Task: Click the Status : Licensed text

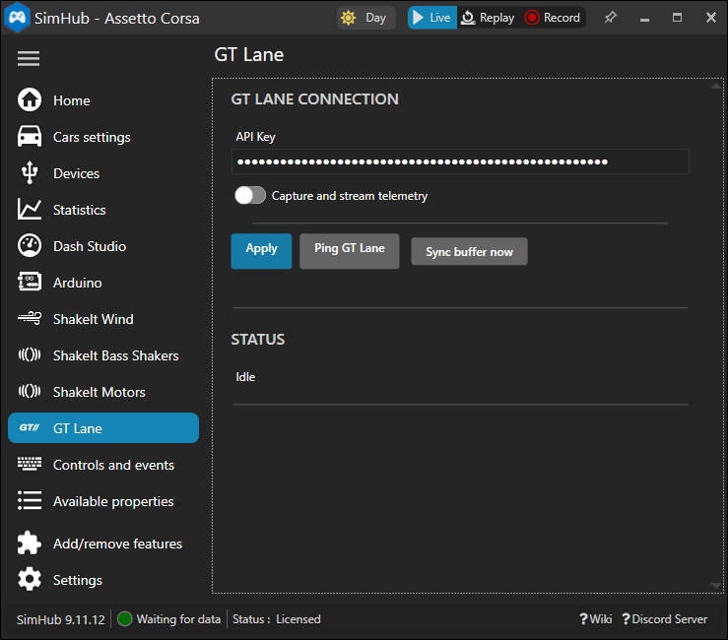Action: [x=276, y=619]
